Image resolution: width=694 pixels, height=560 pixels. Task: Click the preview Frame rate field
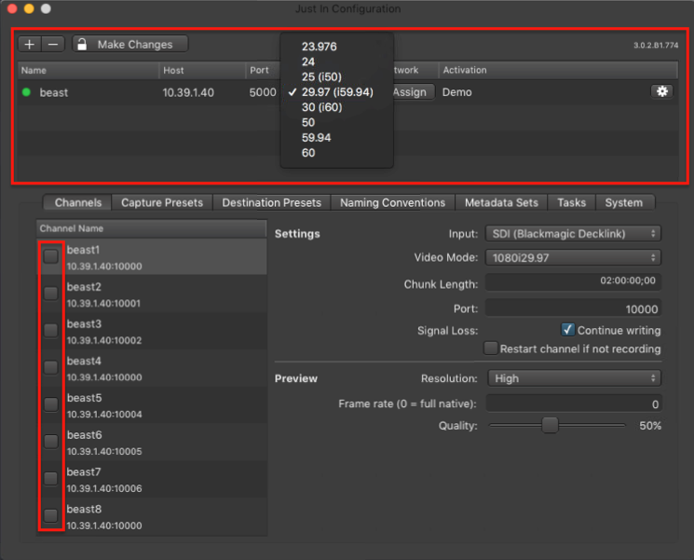tap(574, 403)
